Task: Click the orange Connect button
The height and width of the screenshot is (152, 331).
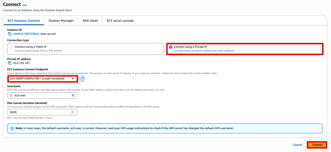Action: [x=318, y=145]
